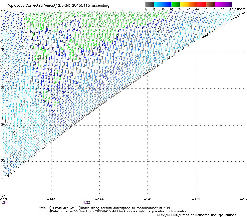Click the longitude label '-147'
This screenshot has width=247, height=217.
[x=51, y=199]
